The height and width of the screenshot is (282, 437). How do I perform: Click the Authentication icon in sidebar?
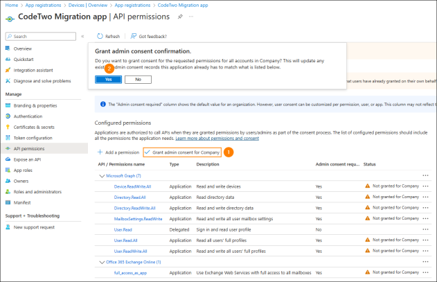[x=8, y=116]
